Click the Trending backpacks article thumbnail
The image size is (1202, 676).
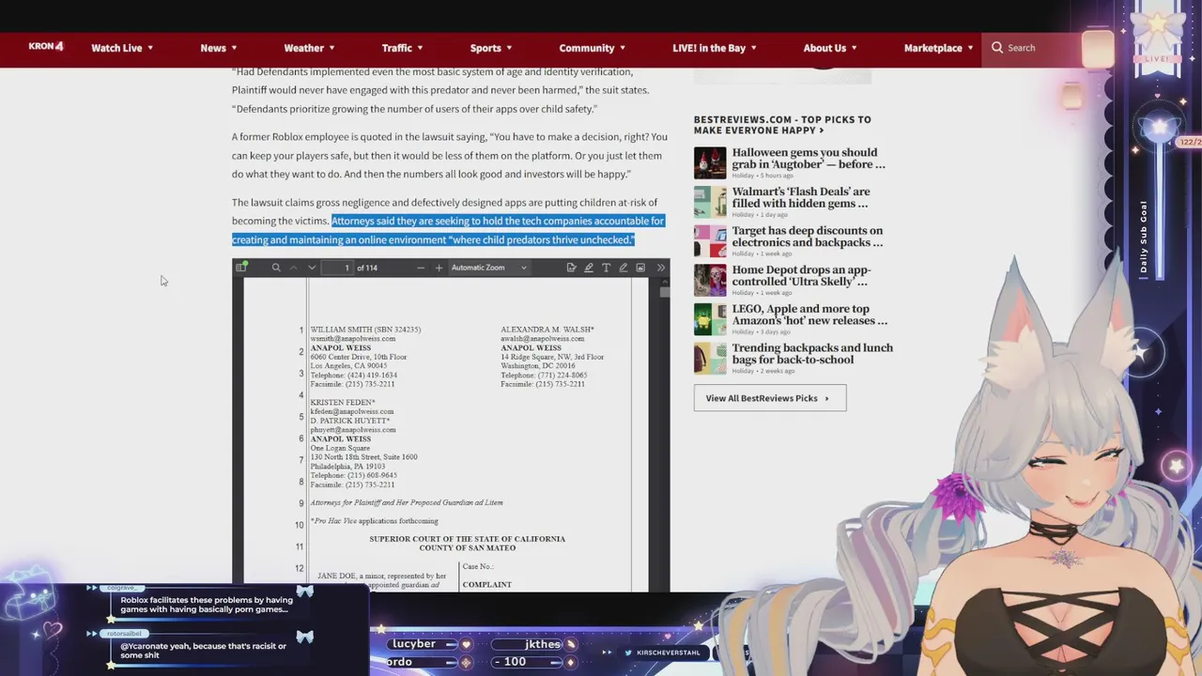click(x=710, y=359)
